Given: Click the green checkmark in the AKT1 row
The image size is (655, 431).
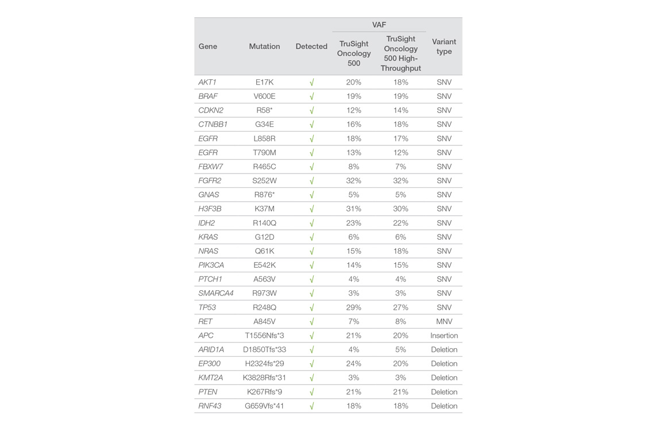Looking at the screenshot, I should 311,82.
